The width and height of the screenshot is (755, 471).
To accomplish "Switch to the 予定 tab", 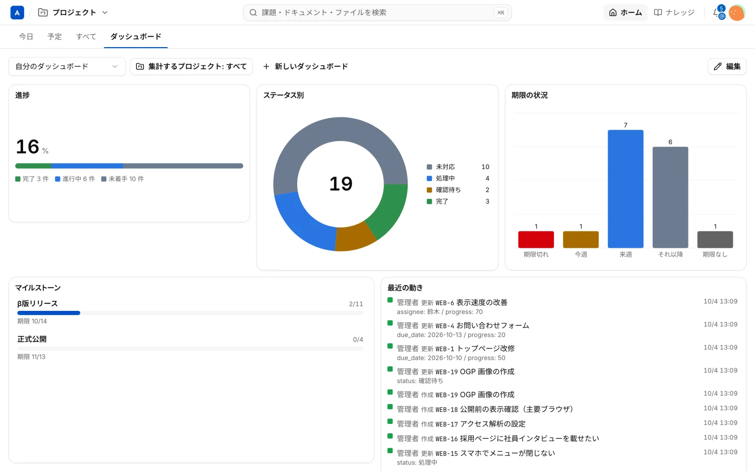I will point(55,37).
